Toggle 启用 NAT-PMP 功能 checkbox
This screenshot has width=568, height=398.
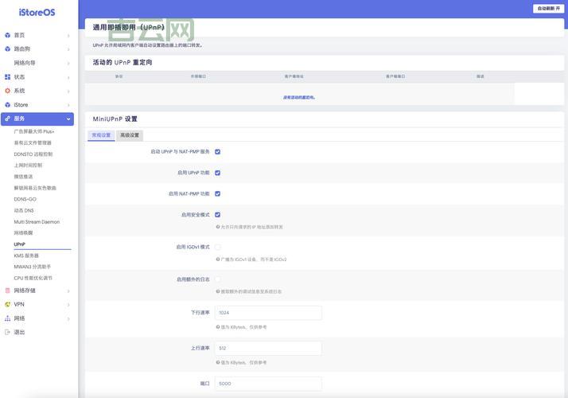coord(218,194)
